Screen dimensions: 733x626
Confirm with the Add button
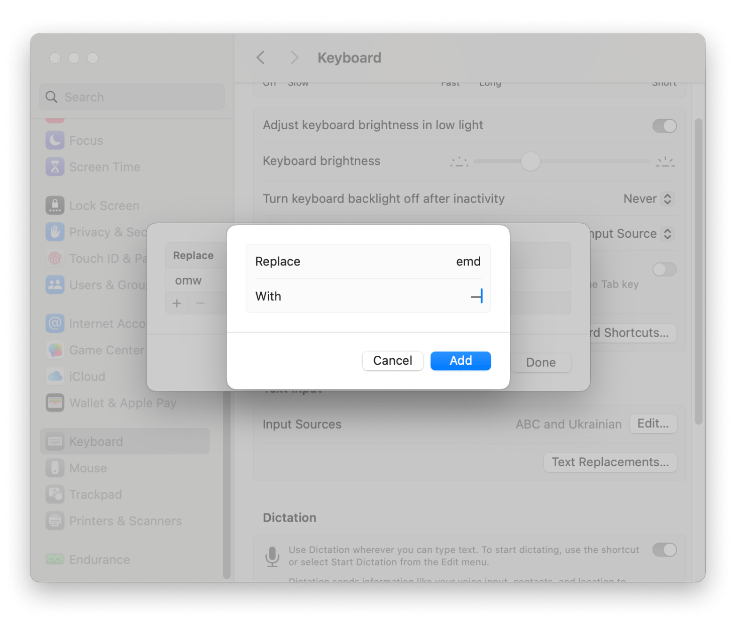(460, 360)
